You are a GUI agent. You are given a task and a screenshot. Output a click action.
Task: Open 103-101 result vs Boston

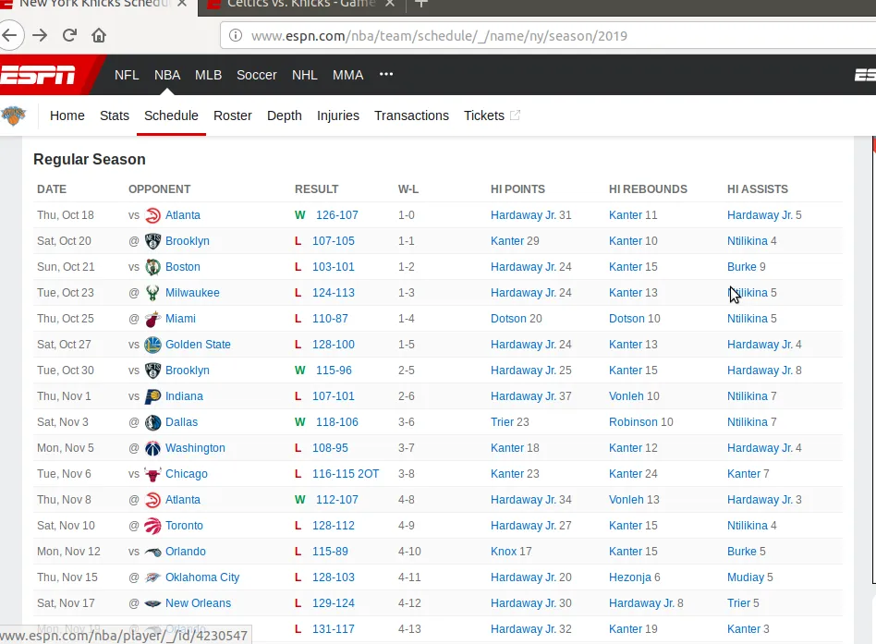(333, 267)
